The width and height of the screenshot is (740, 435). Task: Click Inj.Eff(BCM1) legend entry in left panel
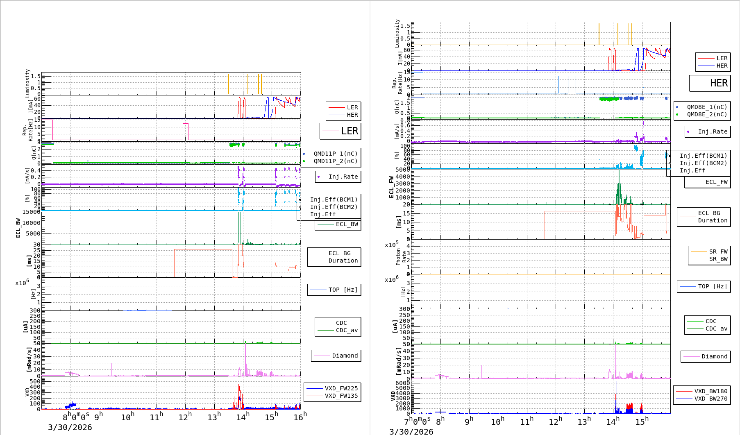(x=334, y=199)
